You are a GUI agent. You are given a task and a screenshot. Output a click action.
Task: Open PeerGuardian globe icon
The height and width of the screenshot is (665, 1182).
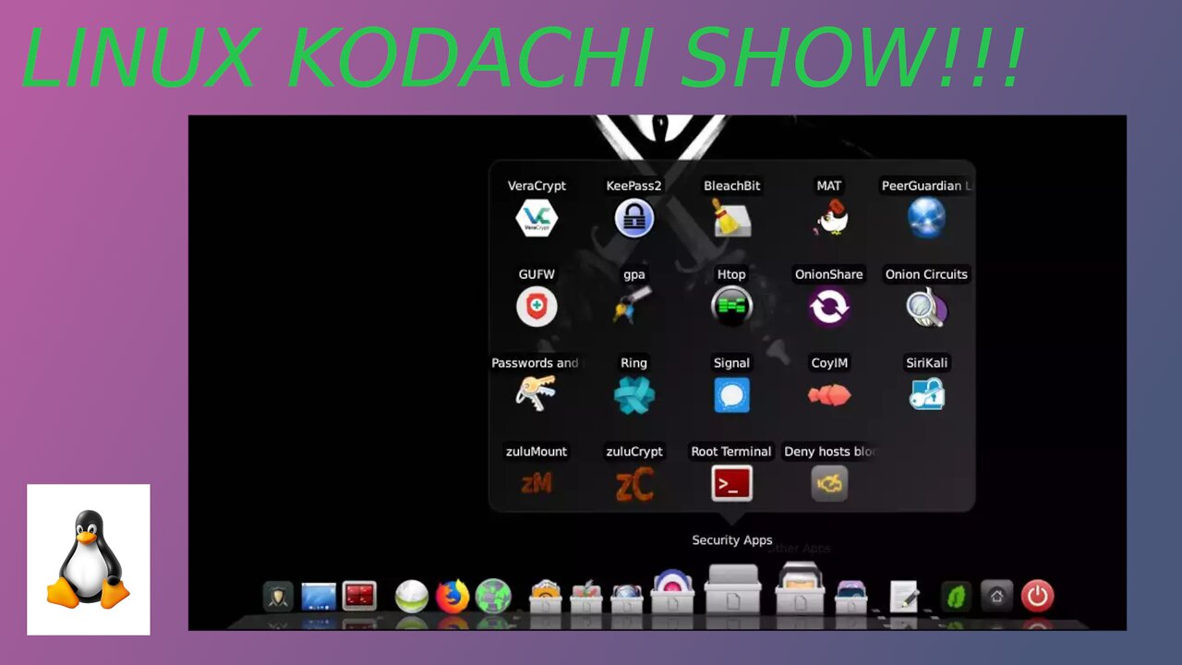click(x=926, y=219)
